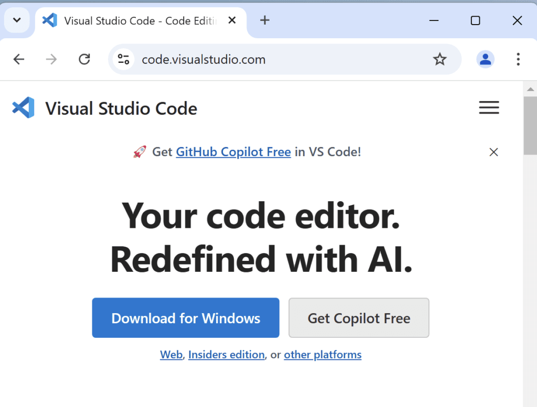537x407 pixels.
Task: Click the scrollbar up arrow
Action: coord(530,89)
